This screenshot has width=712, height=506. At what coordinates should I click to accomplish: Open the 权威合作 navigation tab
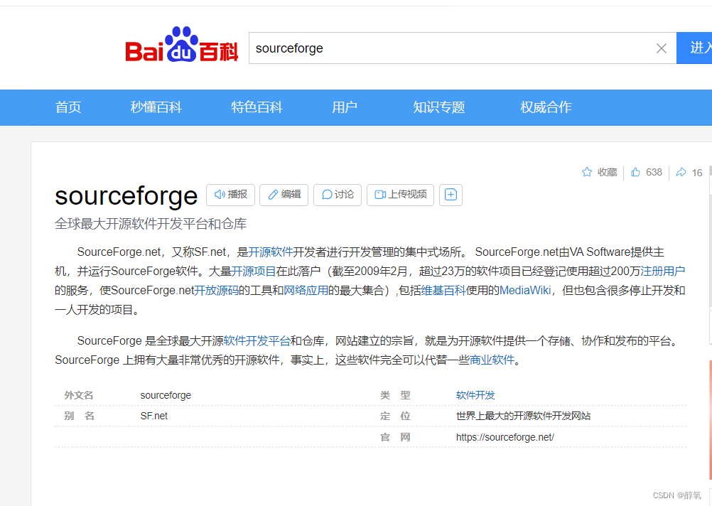pyautogui.click(x=546, y=107)
